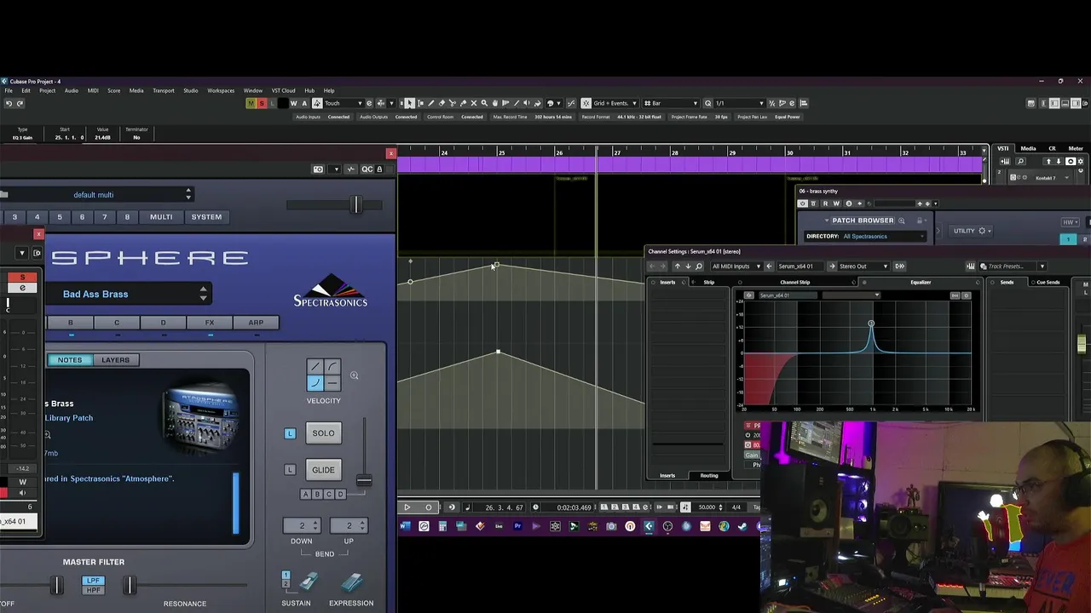Open the Stereo Out output routing dropdown
1091x613 pixels.
863,266
